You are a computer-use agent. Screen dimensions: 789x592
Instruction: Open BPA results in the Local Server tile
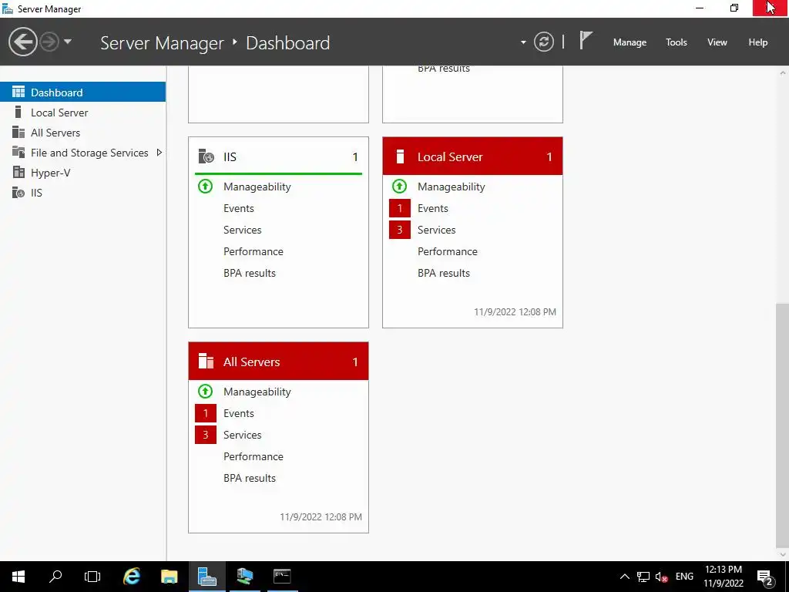click(x=444, y=273)
